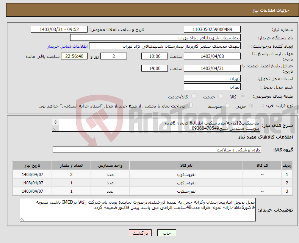Click the delivery city field تهران
Image resolution: width=299 pixels, height=243 pixels.
pos(212,87)
